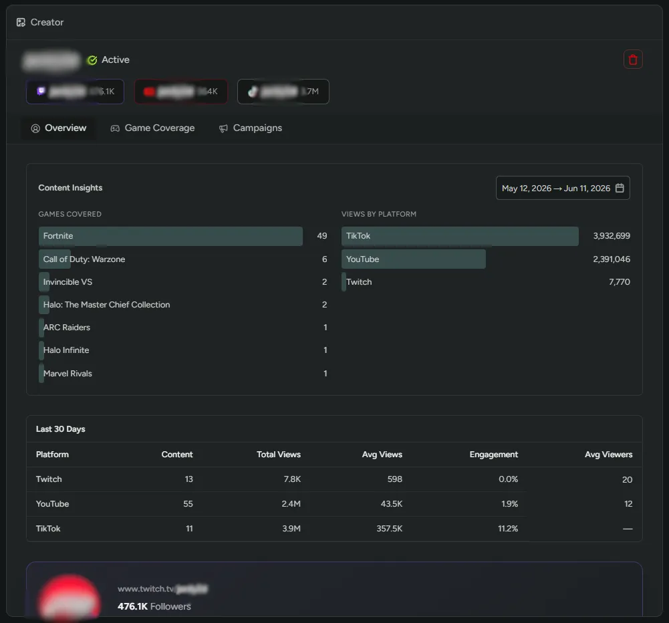Click the Engagement column header

tap(494, 455)
